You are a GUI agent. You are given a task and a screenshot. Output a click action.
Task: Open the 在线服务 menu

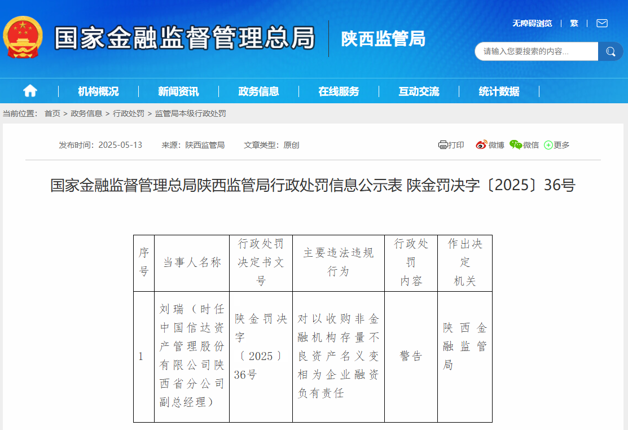339,91
